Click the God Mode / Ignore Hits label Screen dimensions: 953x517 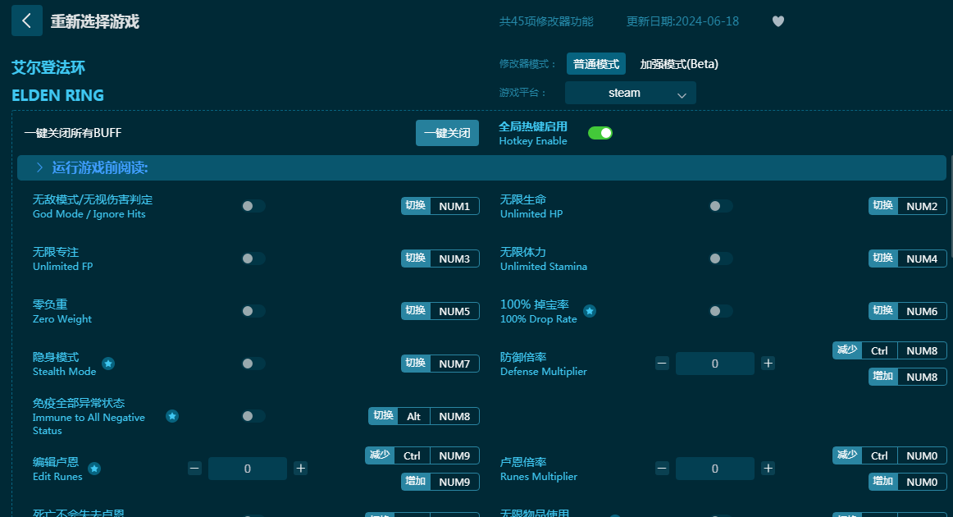(89, 214)
